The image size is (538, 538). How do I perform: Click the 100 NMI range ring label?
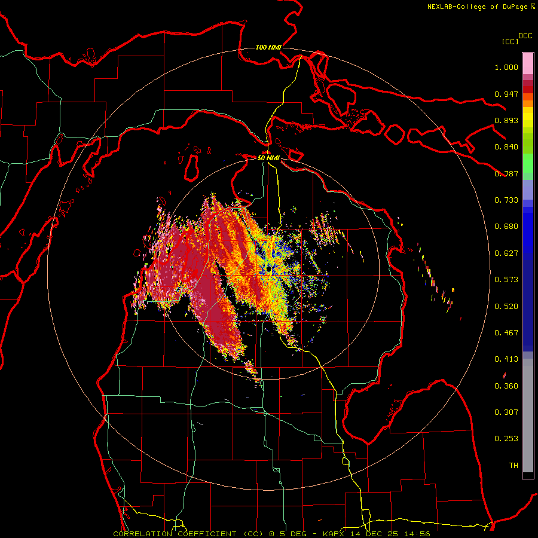pyautogui.click(x=268, y=47)
